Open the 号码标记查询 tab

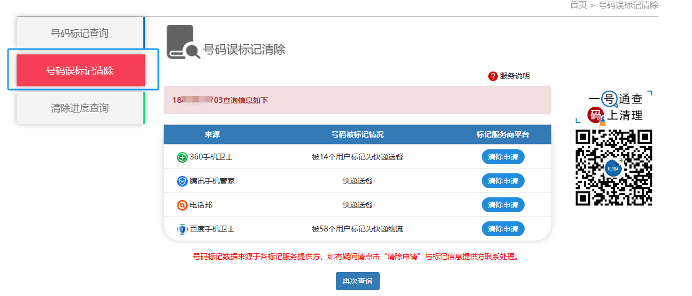point(80,34)
